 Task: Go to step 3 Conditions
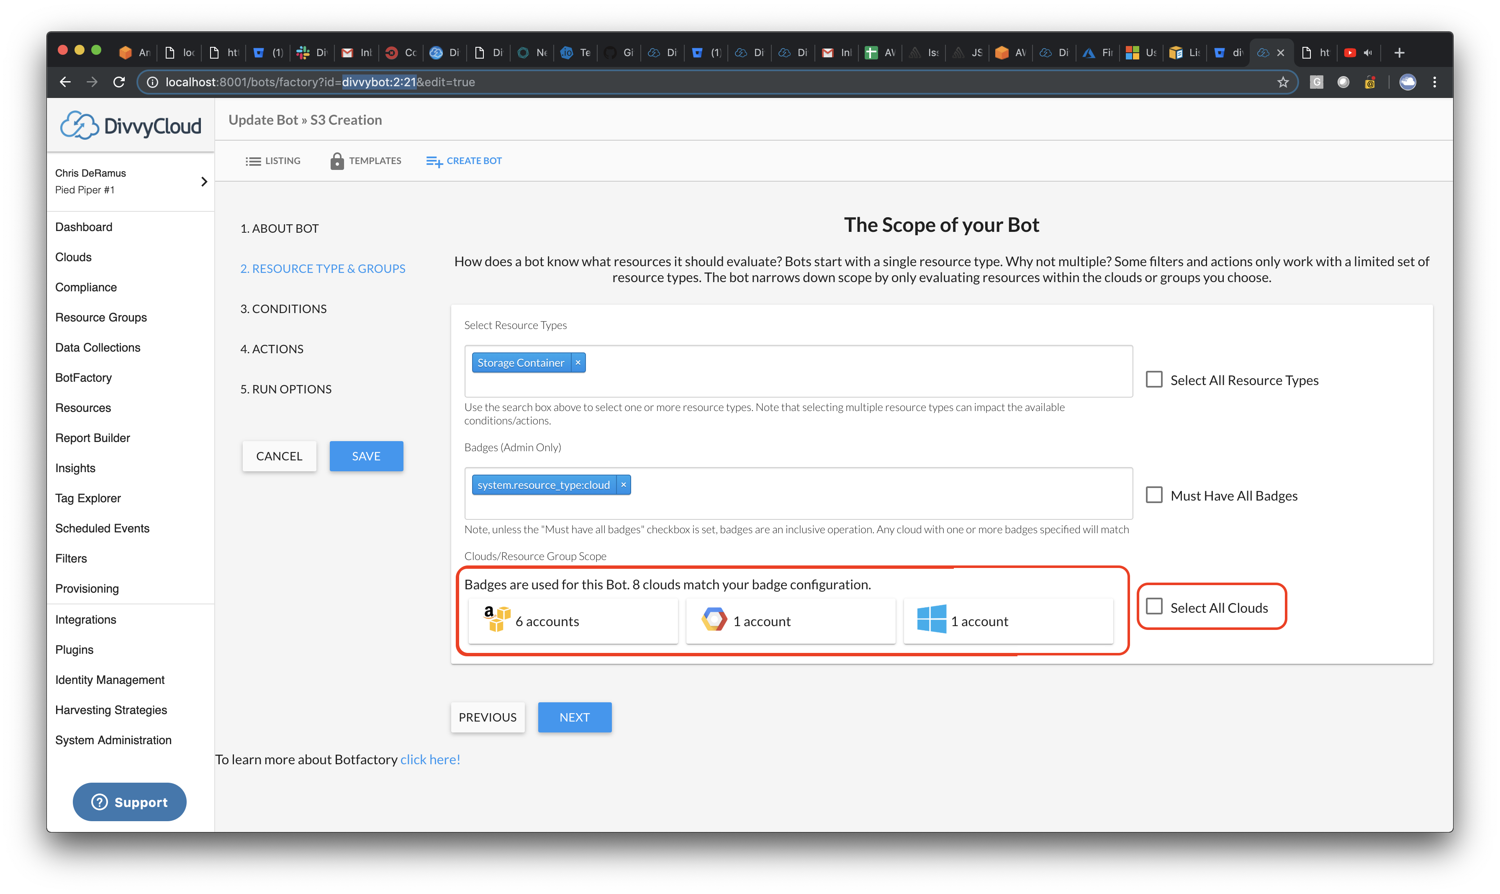tap(283, 309)
